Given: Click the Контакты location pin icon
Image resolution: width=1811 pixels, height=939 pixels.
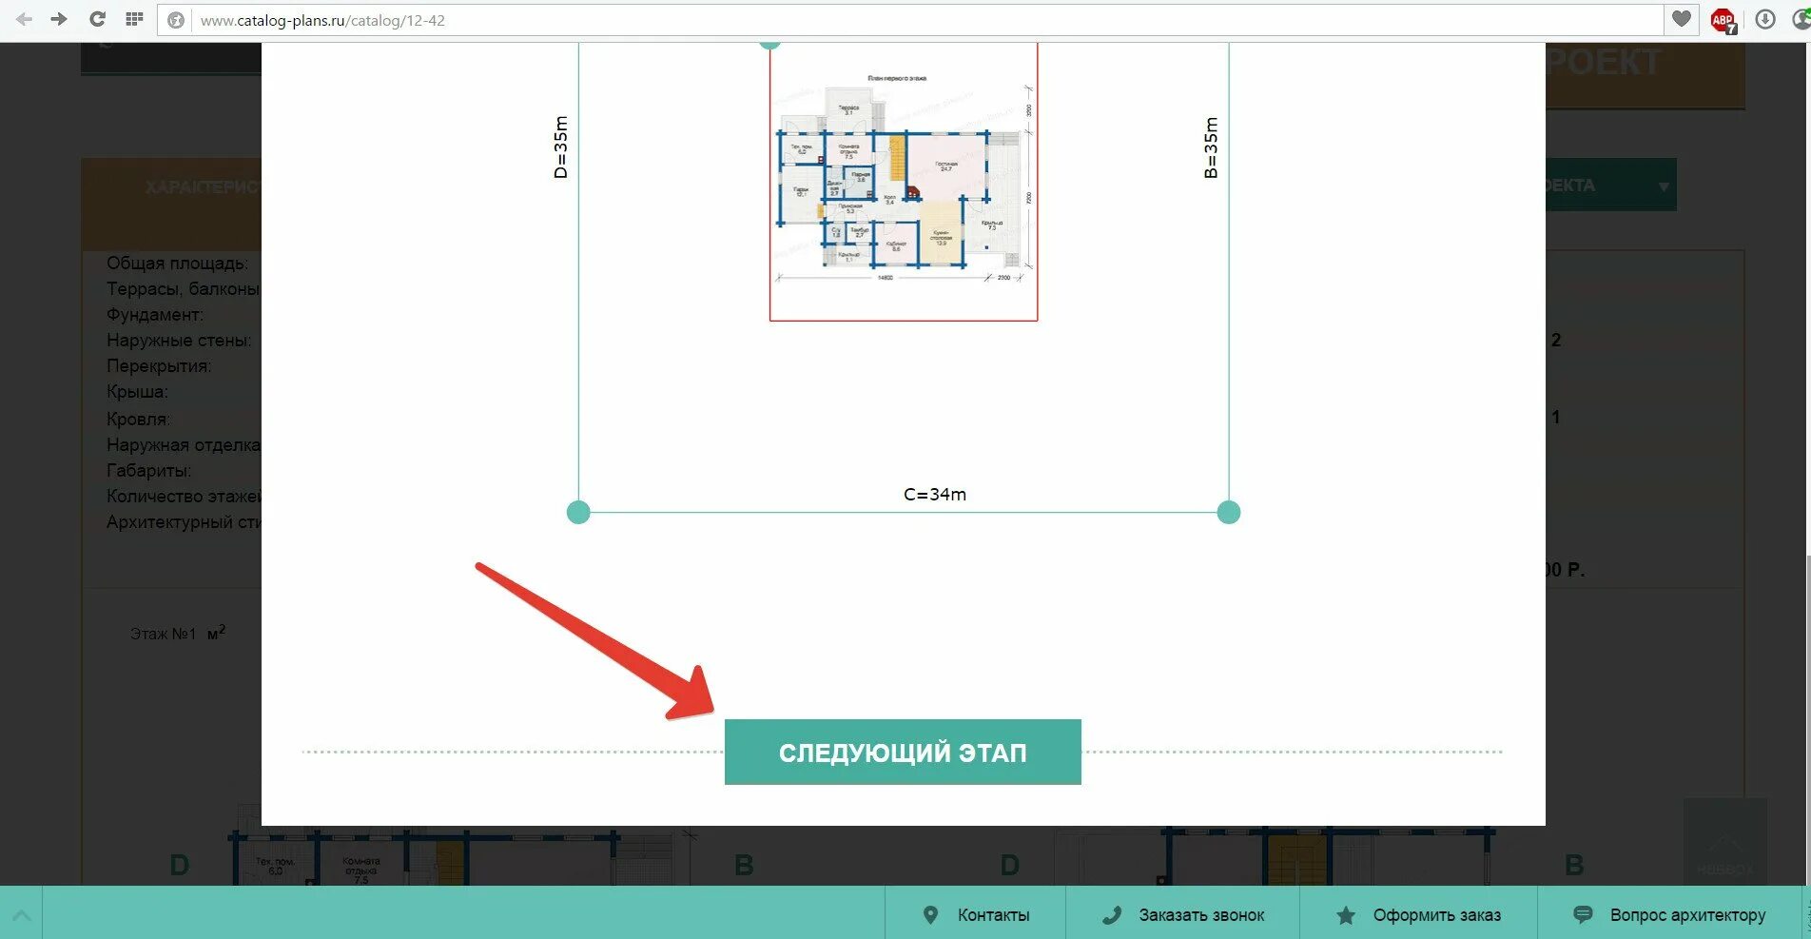Looking at the screenshot, I should [931, 915].
